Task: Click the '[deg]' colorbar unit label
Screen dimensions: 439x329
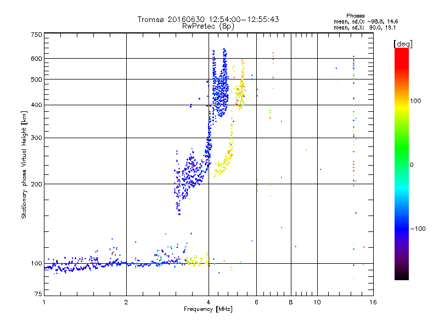Action: coord(403,44)
